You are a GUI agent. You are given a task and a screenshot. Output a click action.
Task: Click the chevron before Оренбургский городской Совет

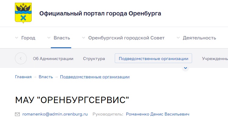click(83, 38)
